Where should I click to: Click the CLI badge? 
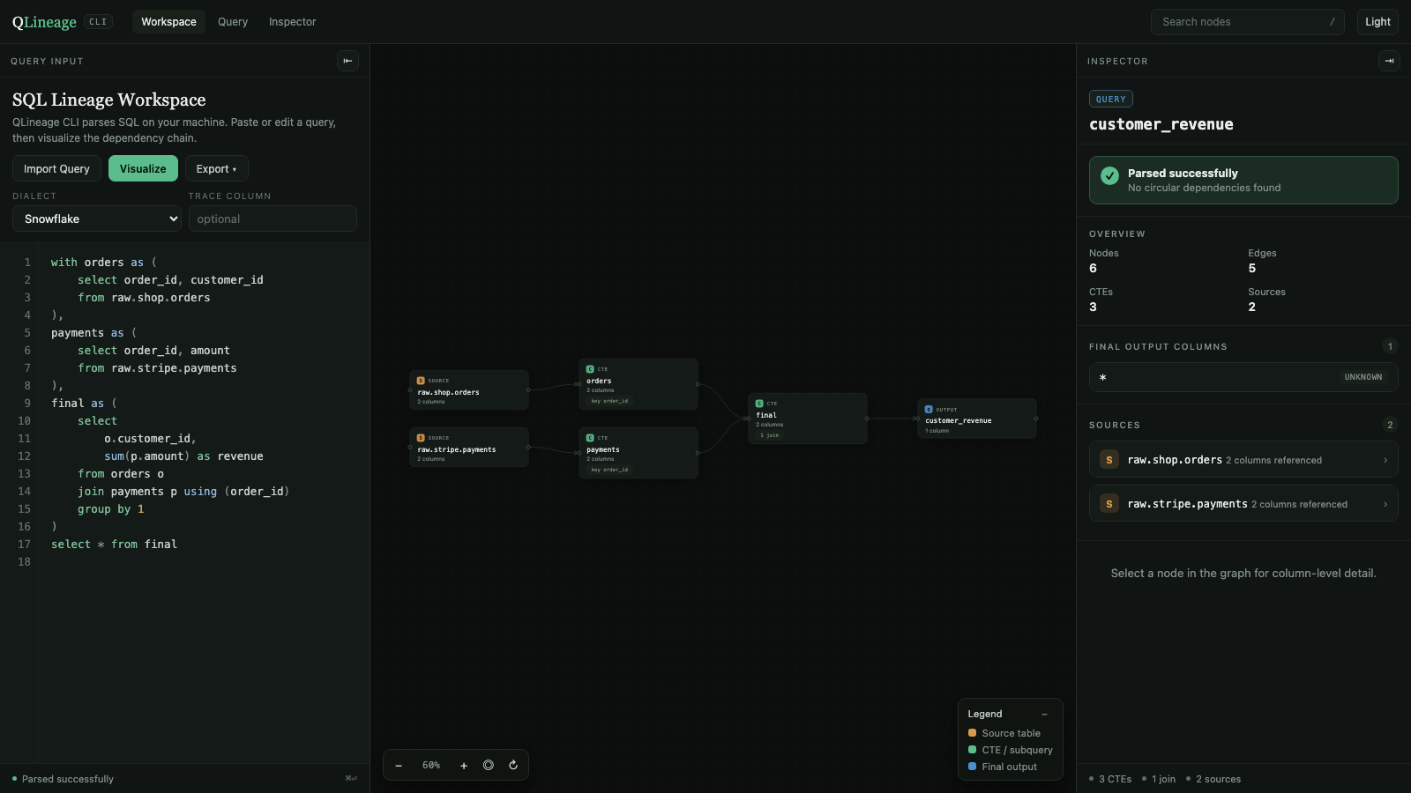tap(98, 22)
